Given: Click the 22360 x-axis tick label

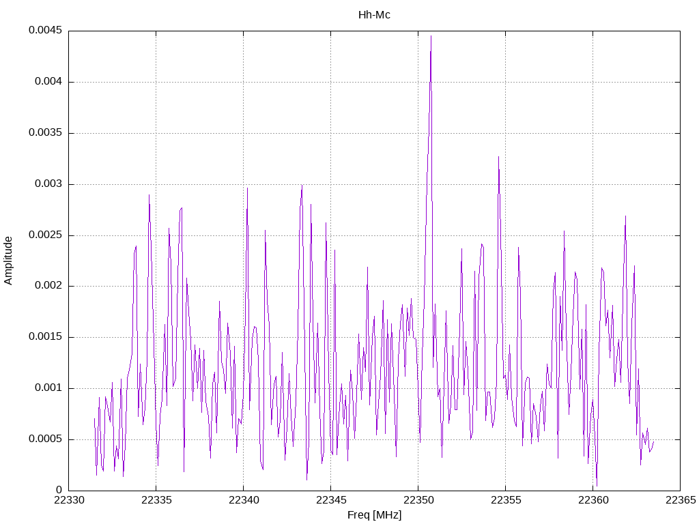Looking at the screenshot, I should (593, 501).
